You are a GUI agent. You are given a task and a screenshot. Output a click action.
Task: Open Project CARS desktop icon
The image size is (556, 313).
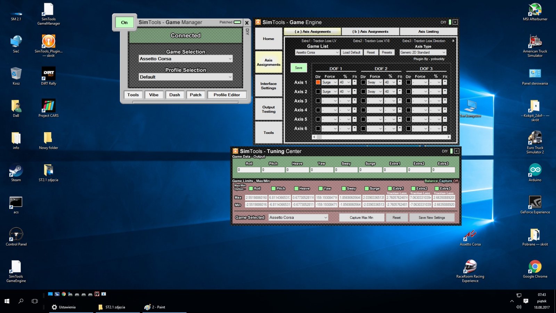coord(48,108)
